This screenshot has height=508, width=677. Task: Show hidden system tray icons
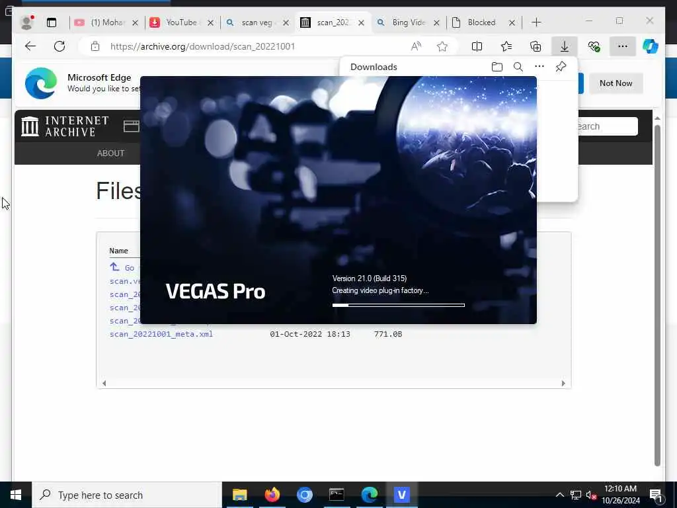[559, 495]
